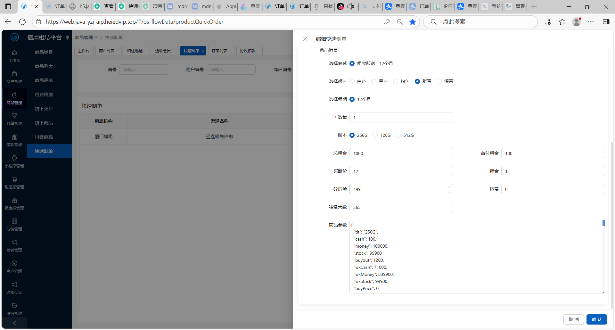Click the favorites star in address bar
The image size is (615, 330).
coord(412,22)
